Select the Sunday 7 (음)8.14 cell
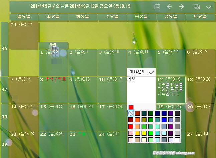Image resolution: width=216 pixels, height=158 pixels. 24,90
